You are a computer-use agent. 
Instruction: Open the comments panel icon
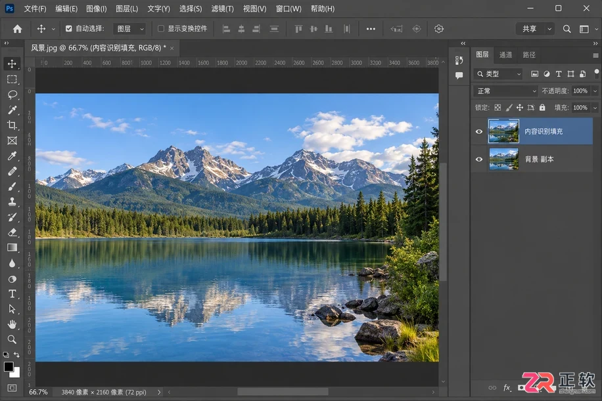(x=459, y=75)
